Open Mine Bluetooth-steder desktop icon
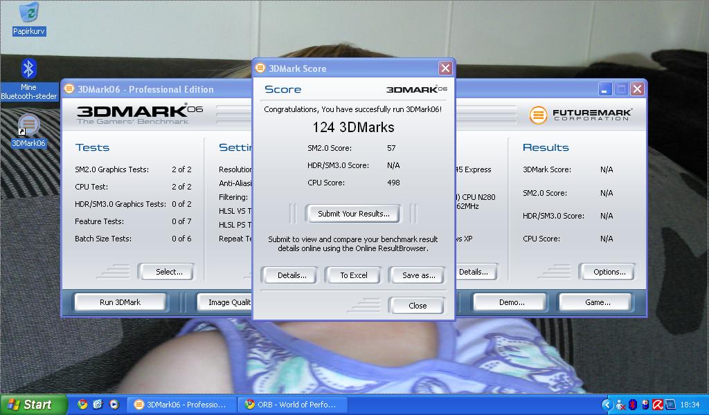The width and height of the screenshot is (709, 415). pos(29,80)
